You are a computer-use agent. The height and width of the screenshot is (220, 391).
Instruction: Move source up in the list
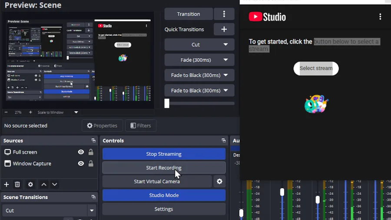44,184
